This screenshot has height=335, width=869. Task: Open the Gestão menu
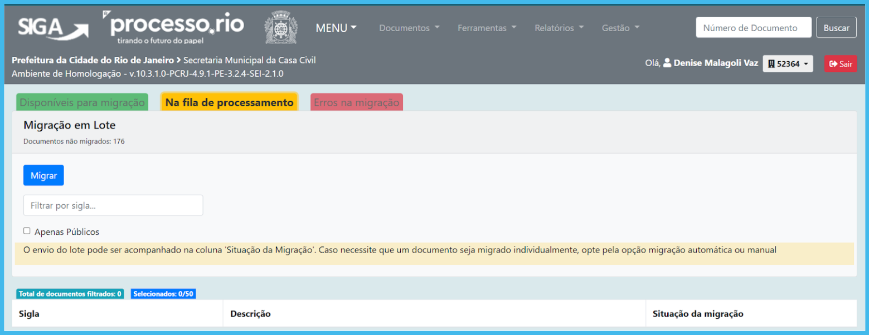pos(620,28)
